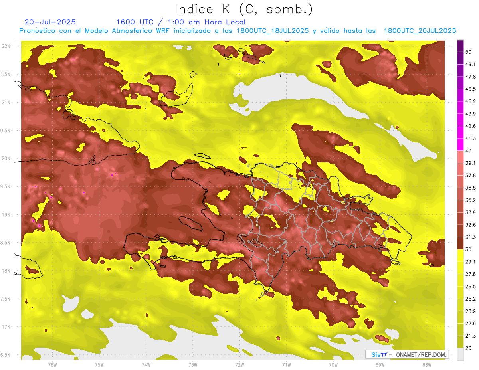
Task: Click the 72W longitude axis label
Action: pyautogui.click(x=239, y=364)
